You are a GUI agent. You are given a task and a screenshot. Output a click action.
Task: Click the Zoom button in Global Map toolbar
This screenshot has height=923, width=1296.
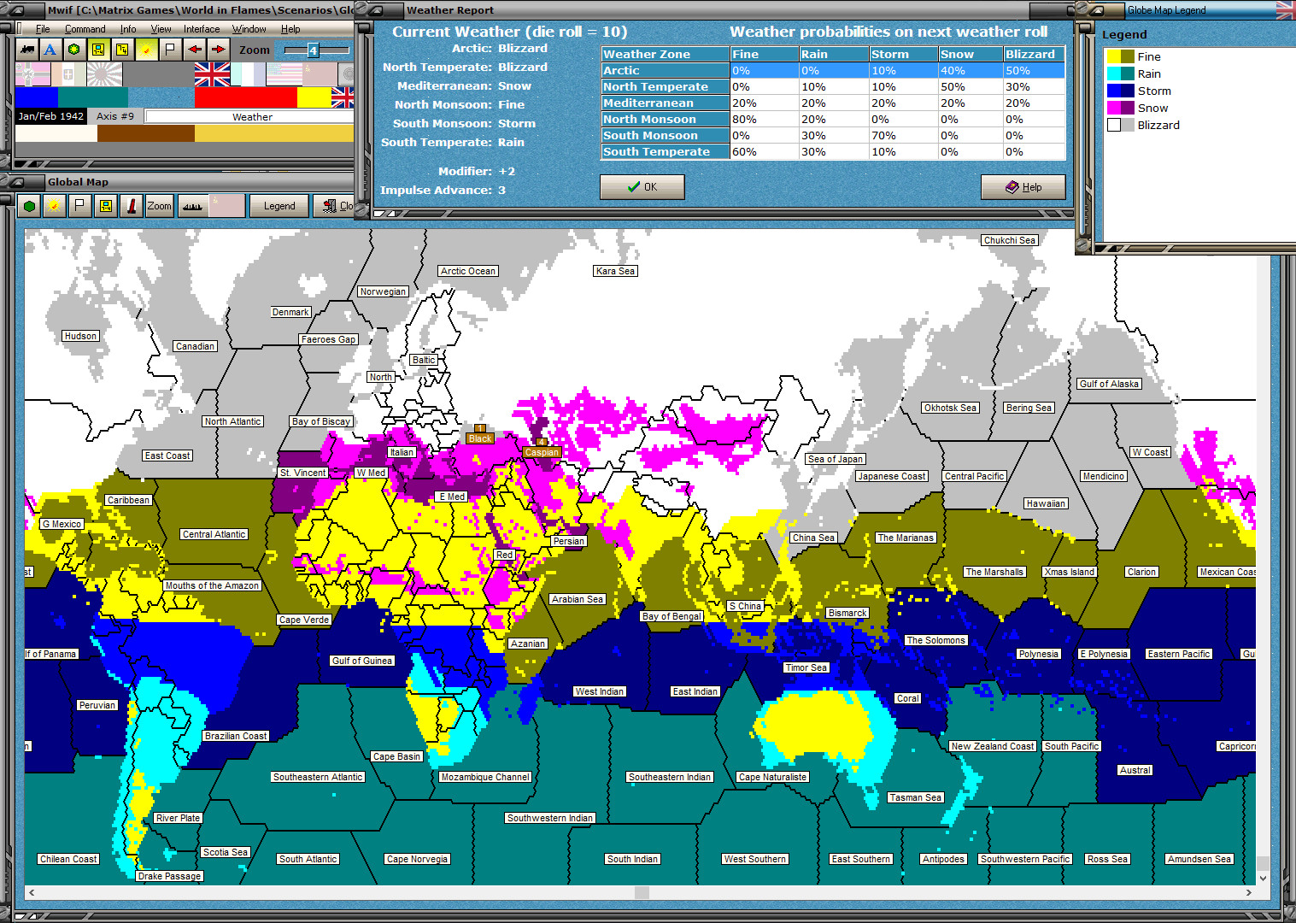[159, 206]
